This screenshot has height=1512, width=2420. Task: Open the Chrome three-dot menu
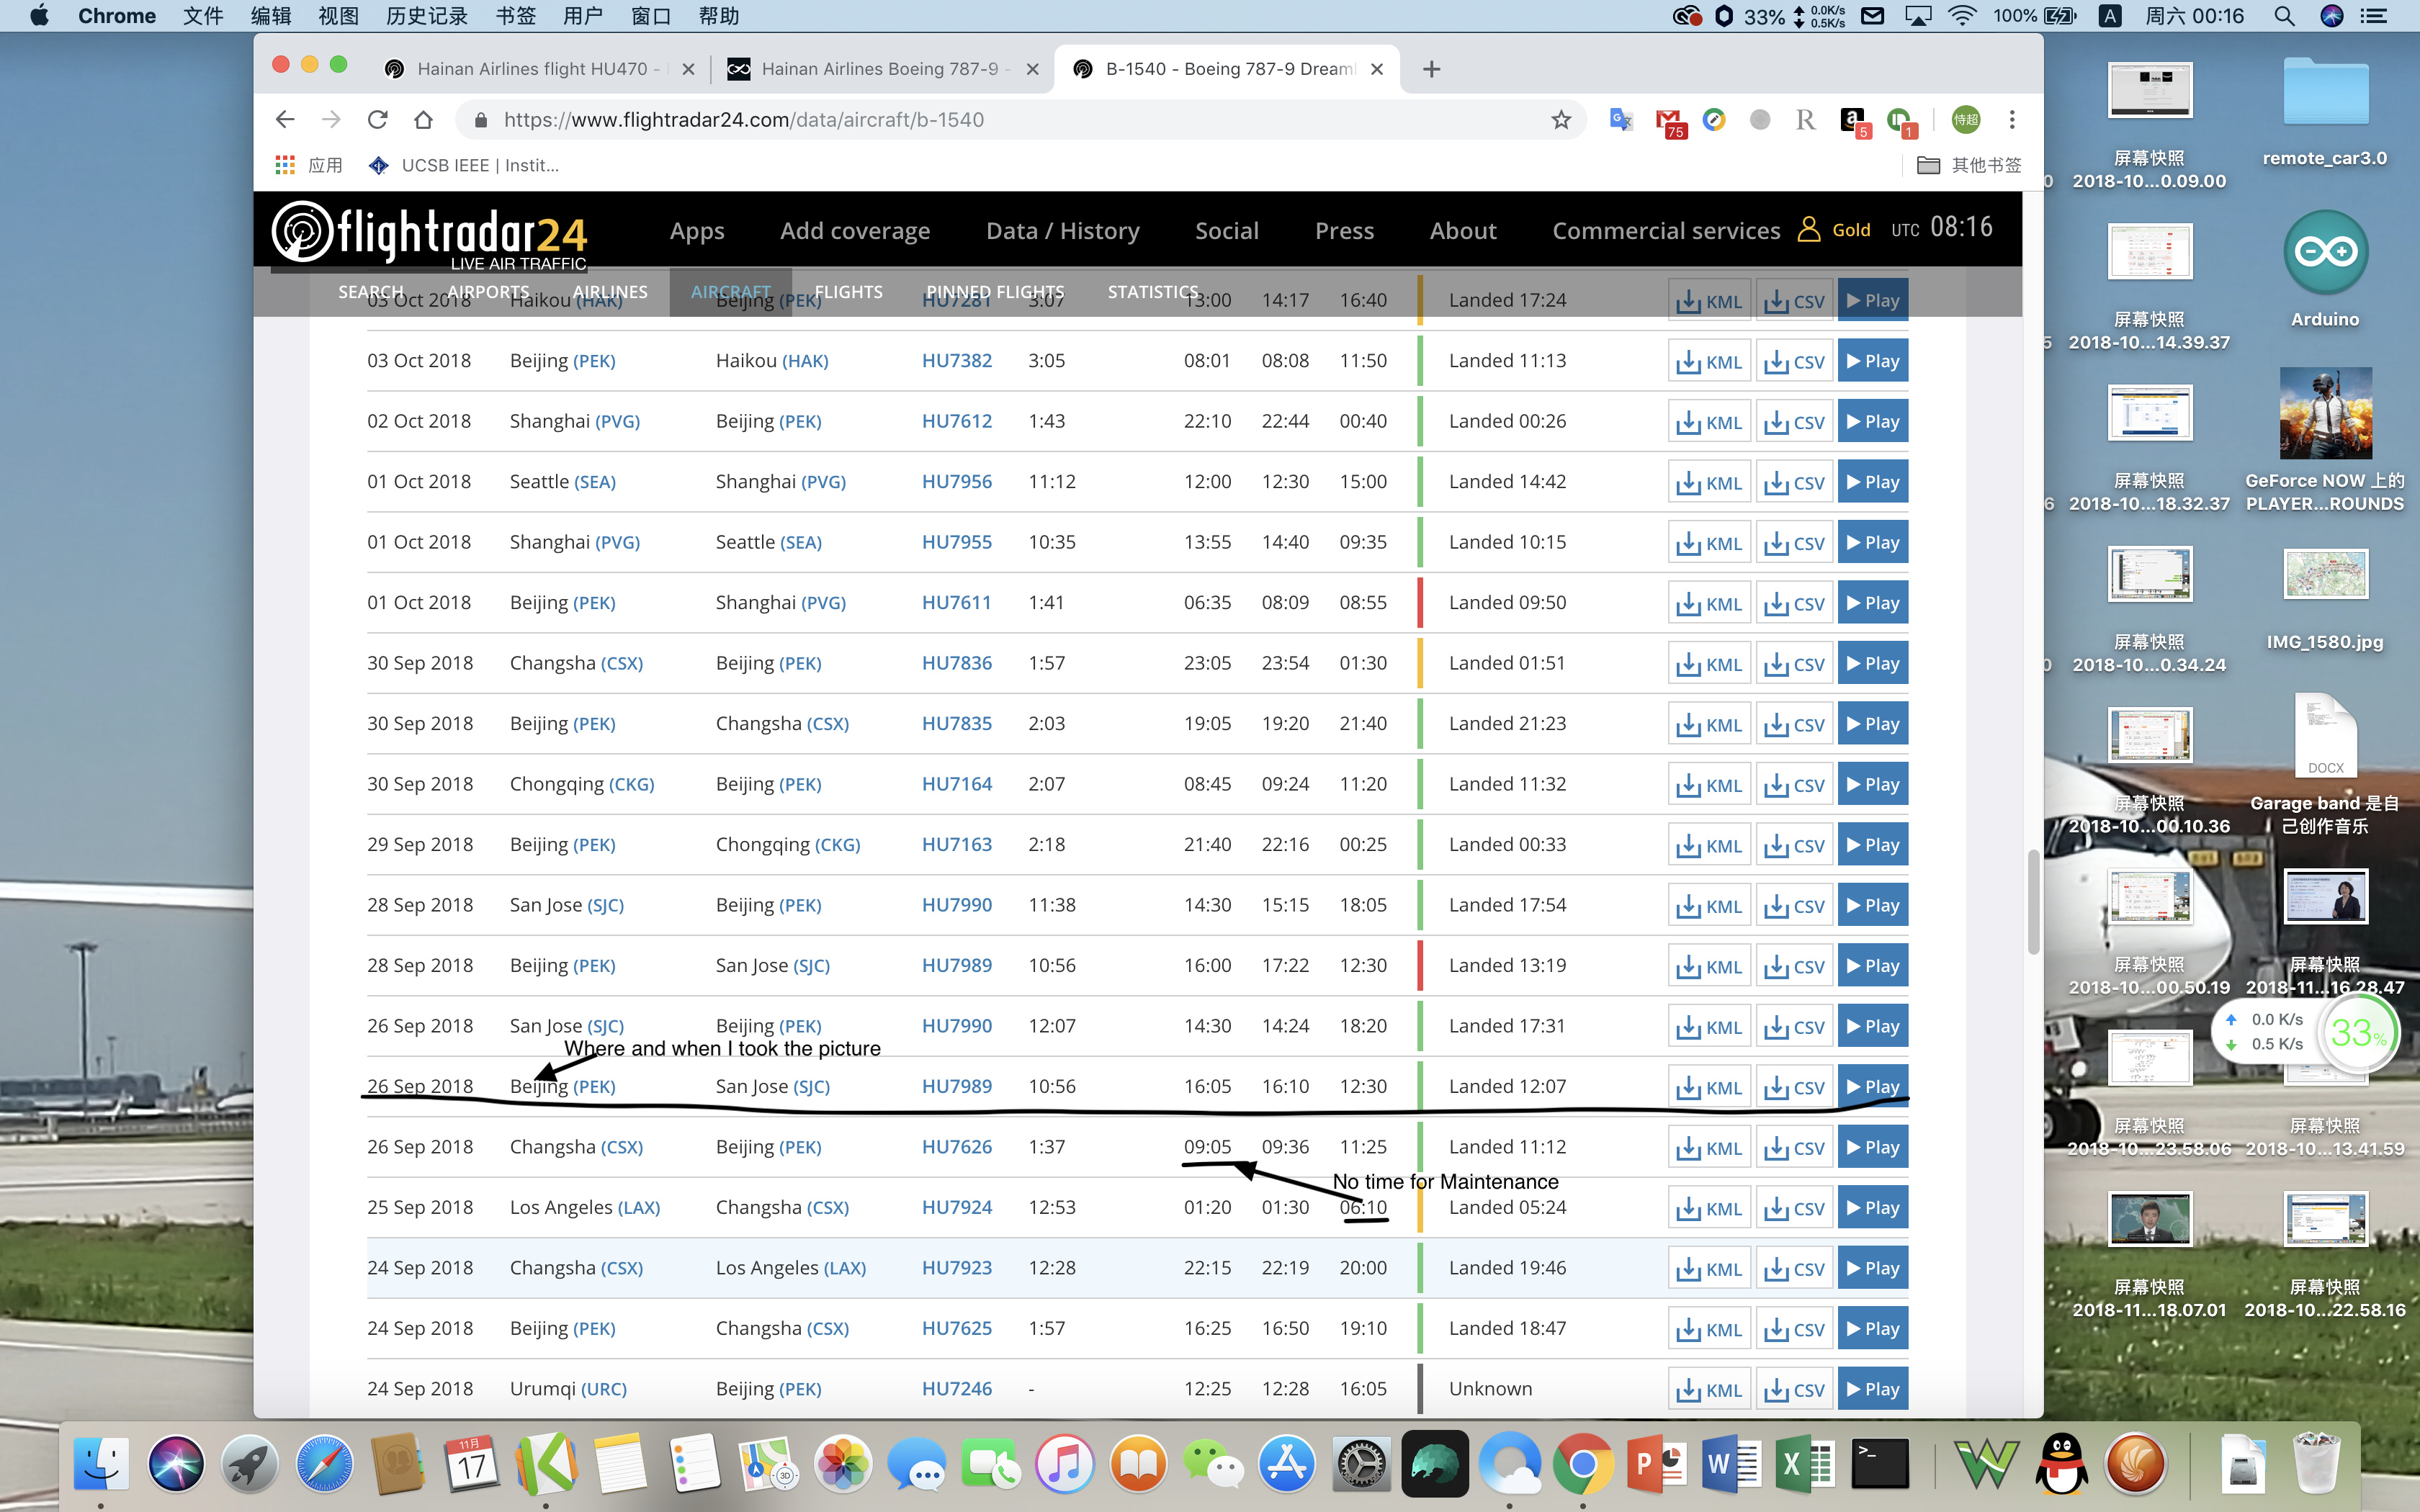[2012, 120]
